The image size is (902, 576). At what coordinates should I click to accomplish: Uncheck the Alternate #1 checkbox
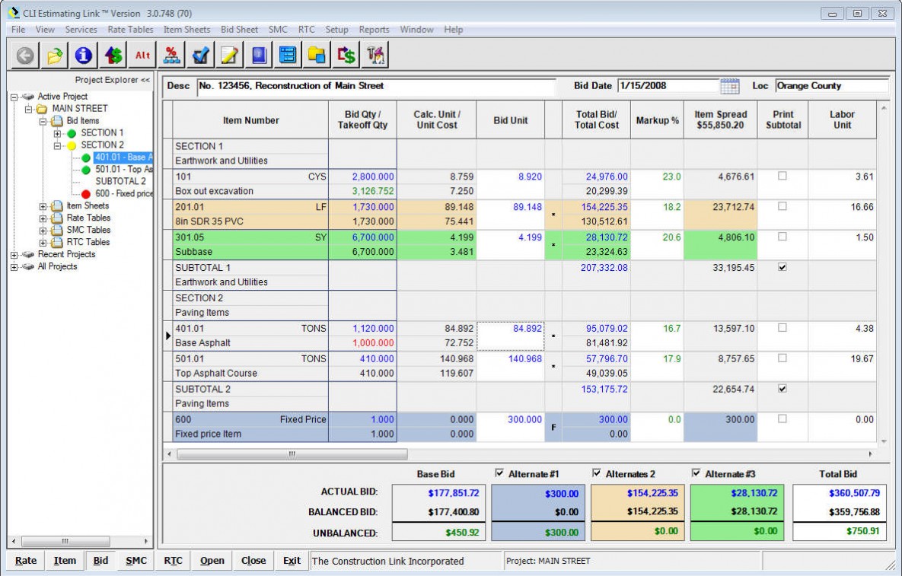[x=499, y=473]
